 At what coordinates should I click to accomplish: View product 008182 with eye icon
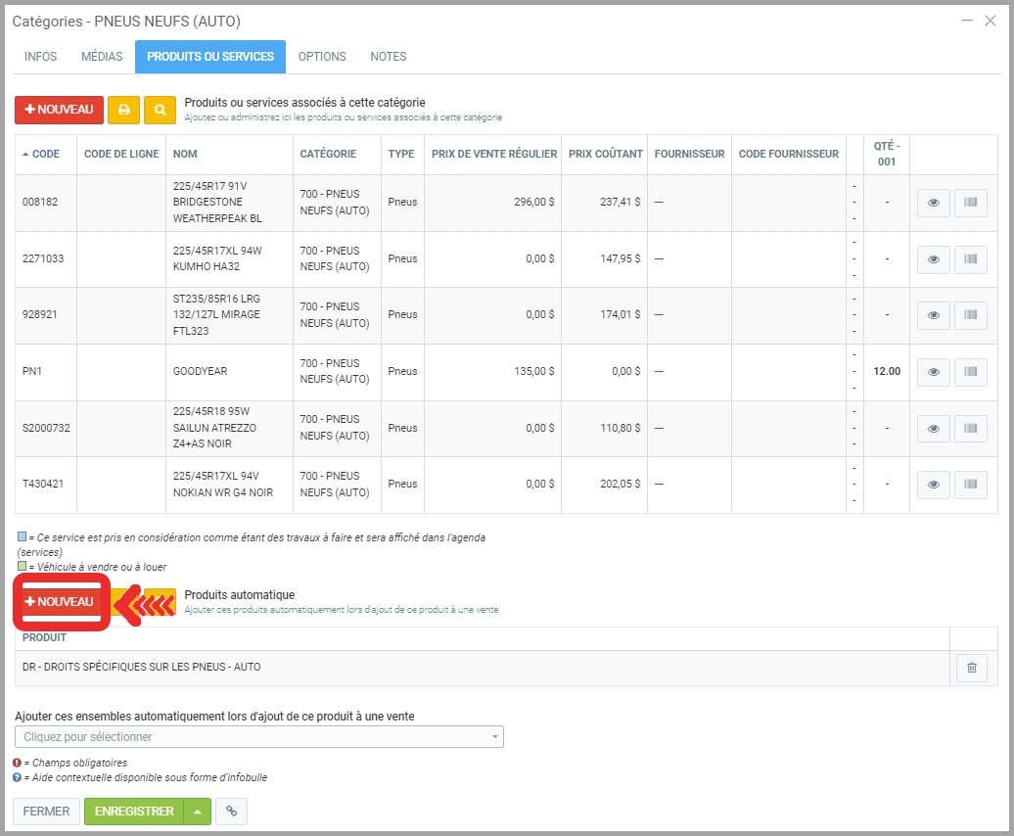933,203
